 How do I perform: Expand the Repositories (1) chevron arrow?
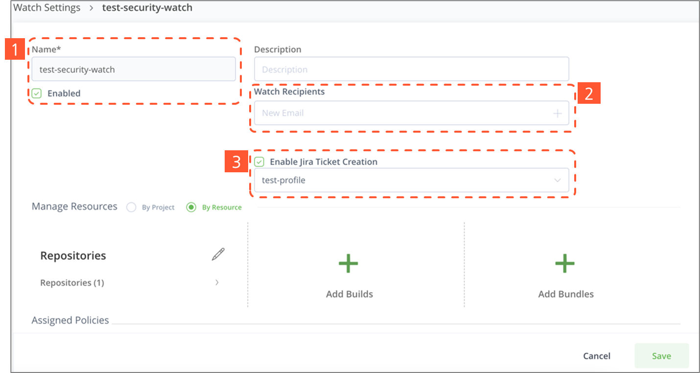point(217,282)
